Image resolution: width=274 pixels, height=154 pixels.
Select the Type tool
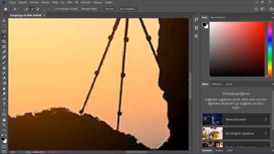4,104
